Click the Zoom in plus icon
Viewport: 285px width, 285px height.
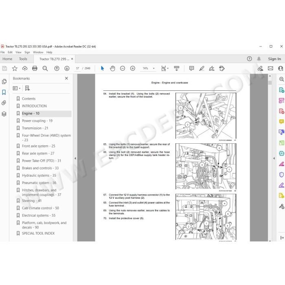(133, 68)
